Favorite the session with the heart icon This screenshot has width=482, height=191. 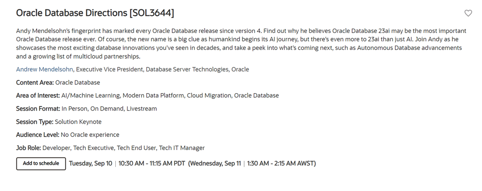click(468, 13)
